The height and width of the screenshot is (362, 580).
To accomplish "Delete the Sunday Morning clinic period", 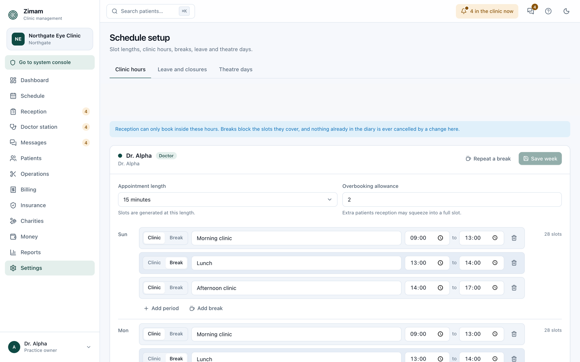I will [x=514, y=238].
